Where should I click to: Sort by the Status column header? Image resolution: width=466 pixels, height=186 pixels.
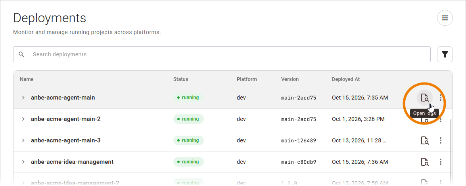pos(181,79)
